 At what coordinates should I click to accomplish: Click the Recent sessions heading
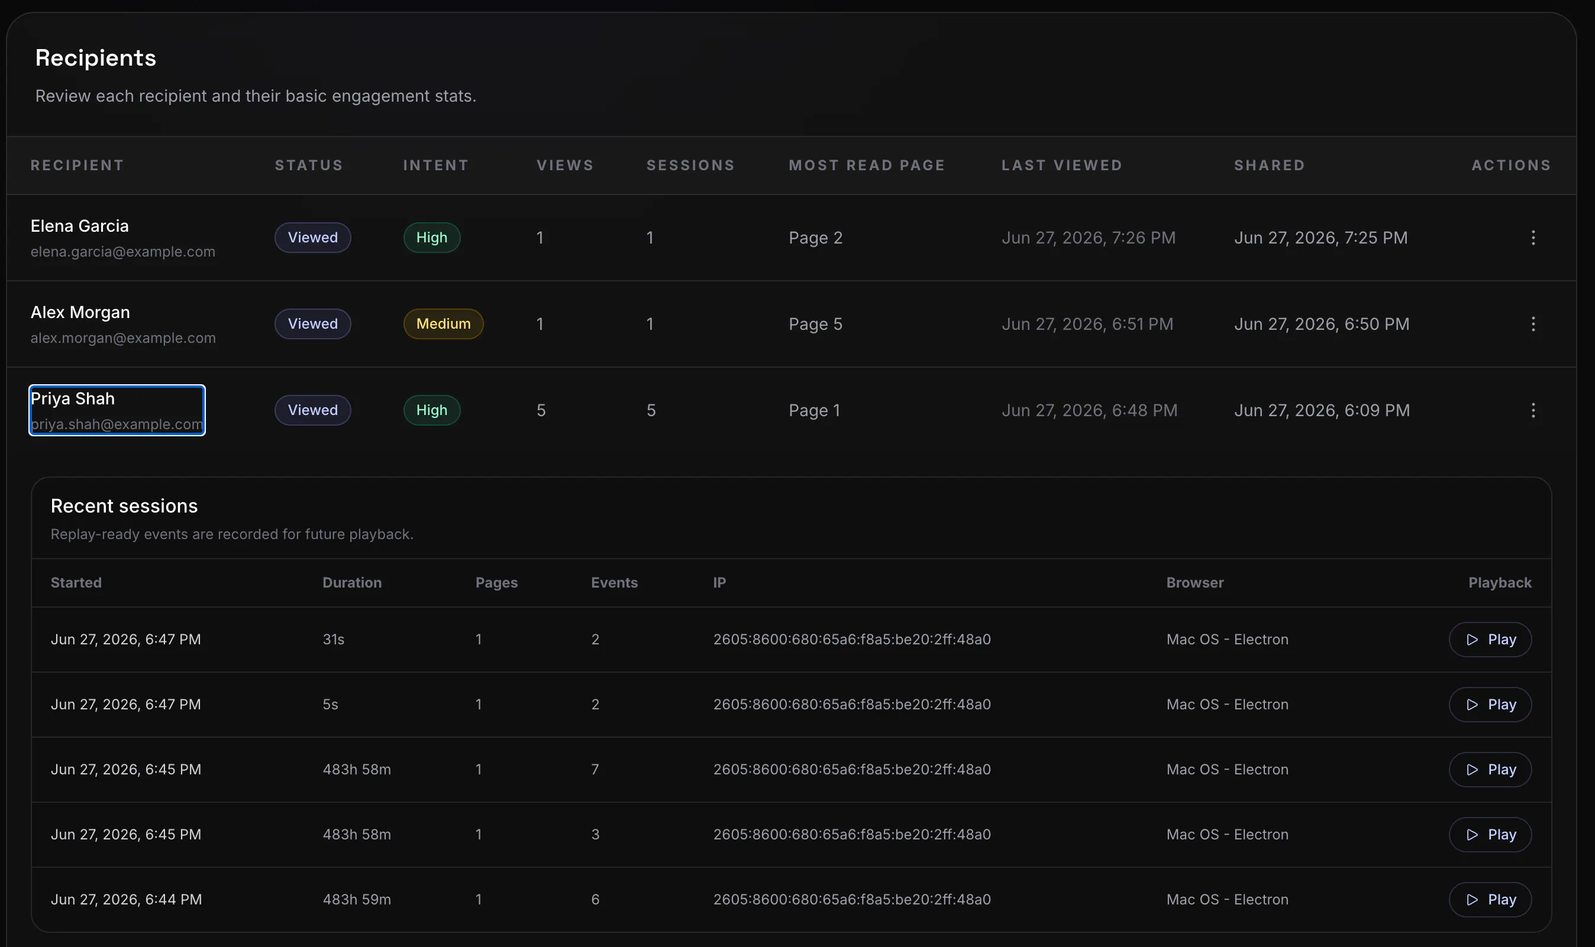pos(124,506)
